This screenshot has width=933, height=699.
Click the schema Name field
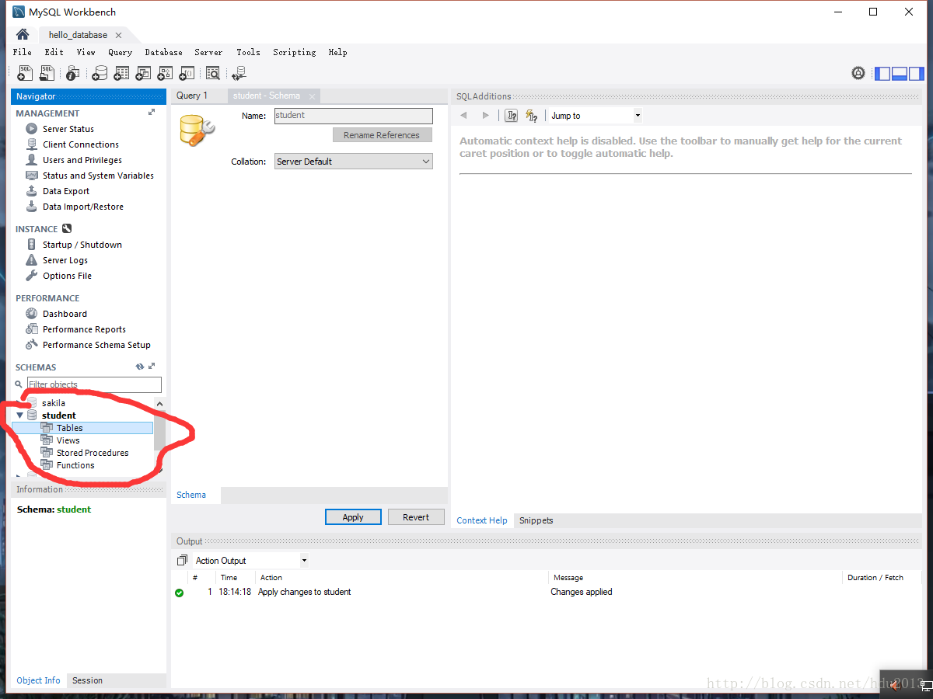(354, 116)
